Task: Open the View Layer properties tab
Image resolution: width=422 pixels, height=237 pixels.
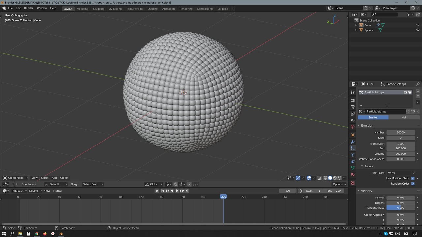Action: pos(353,114)
